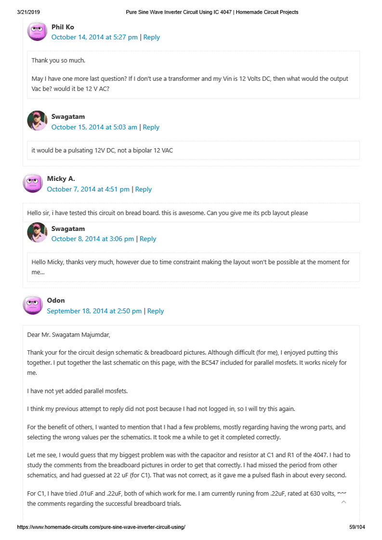Click the Phil Ko author name
The image size is (382, 540).
click(63, 27)
